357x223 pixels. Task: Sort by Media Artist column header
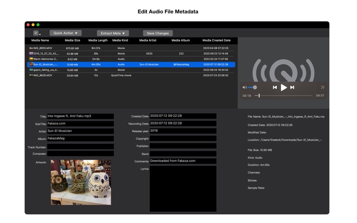[148, 40]
